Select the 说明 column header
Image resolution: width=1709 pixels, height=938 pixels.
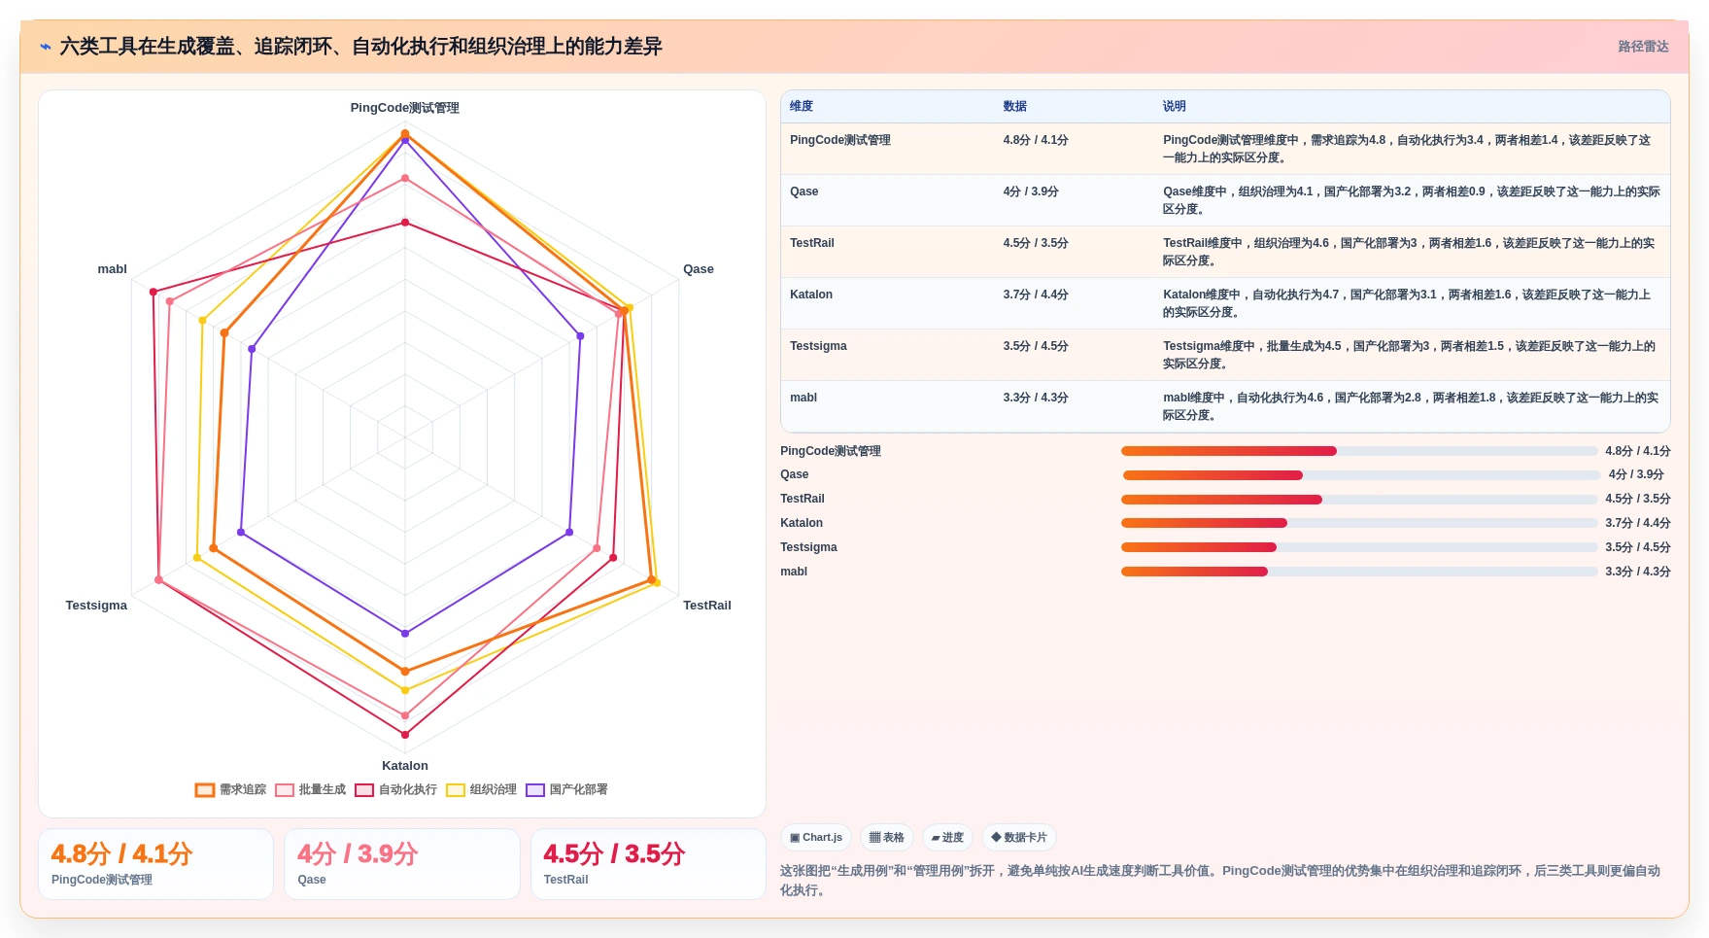(x=1175, y=106)
